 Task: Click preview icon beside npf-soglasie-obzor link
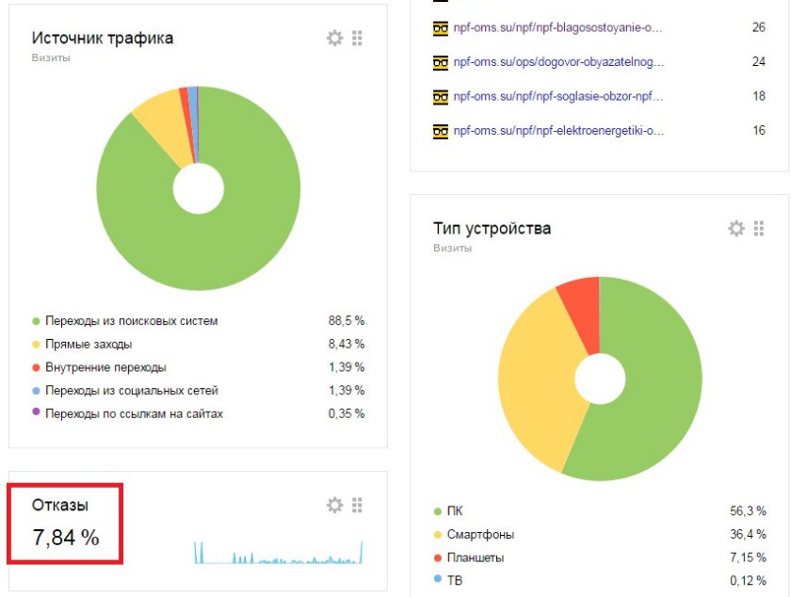pos(441,97)
